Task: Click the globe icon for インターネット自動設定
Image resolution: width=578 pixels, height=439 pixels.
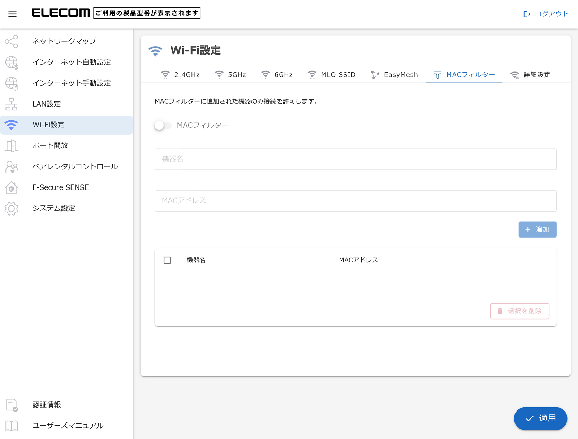Action: [12, 62]
